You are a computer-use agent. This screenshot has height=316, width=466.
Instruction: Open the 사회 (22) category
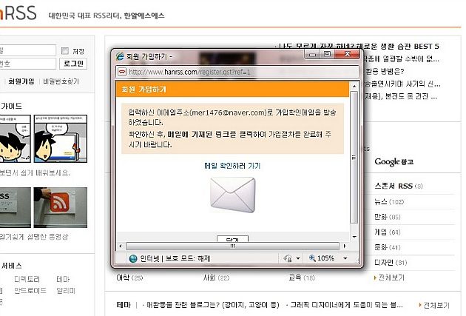pyautogui.click(x=216, y=278)
